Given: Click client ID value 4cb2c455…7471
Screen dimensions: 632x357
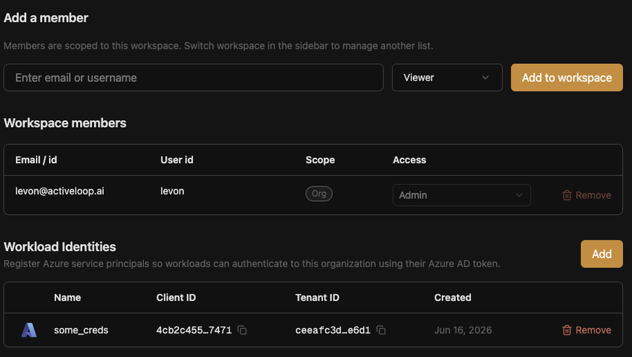Looking at the screenshot, I should click(x=194, y=330).
